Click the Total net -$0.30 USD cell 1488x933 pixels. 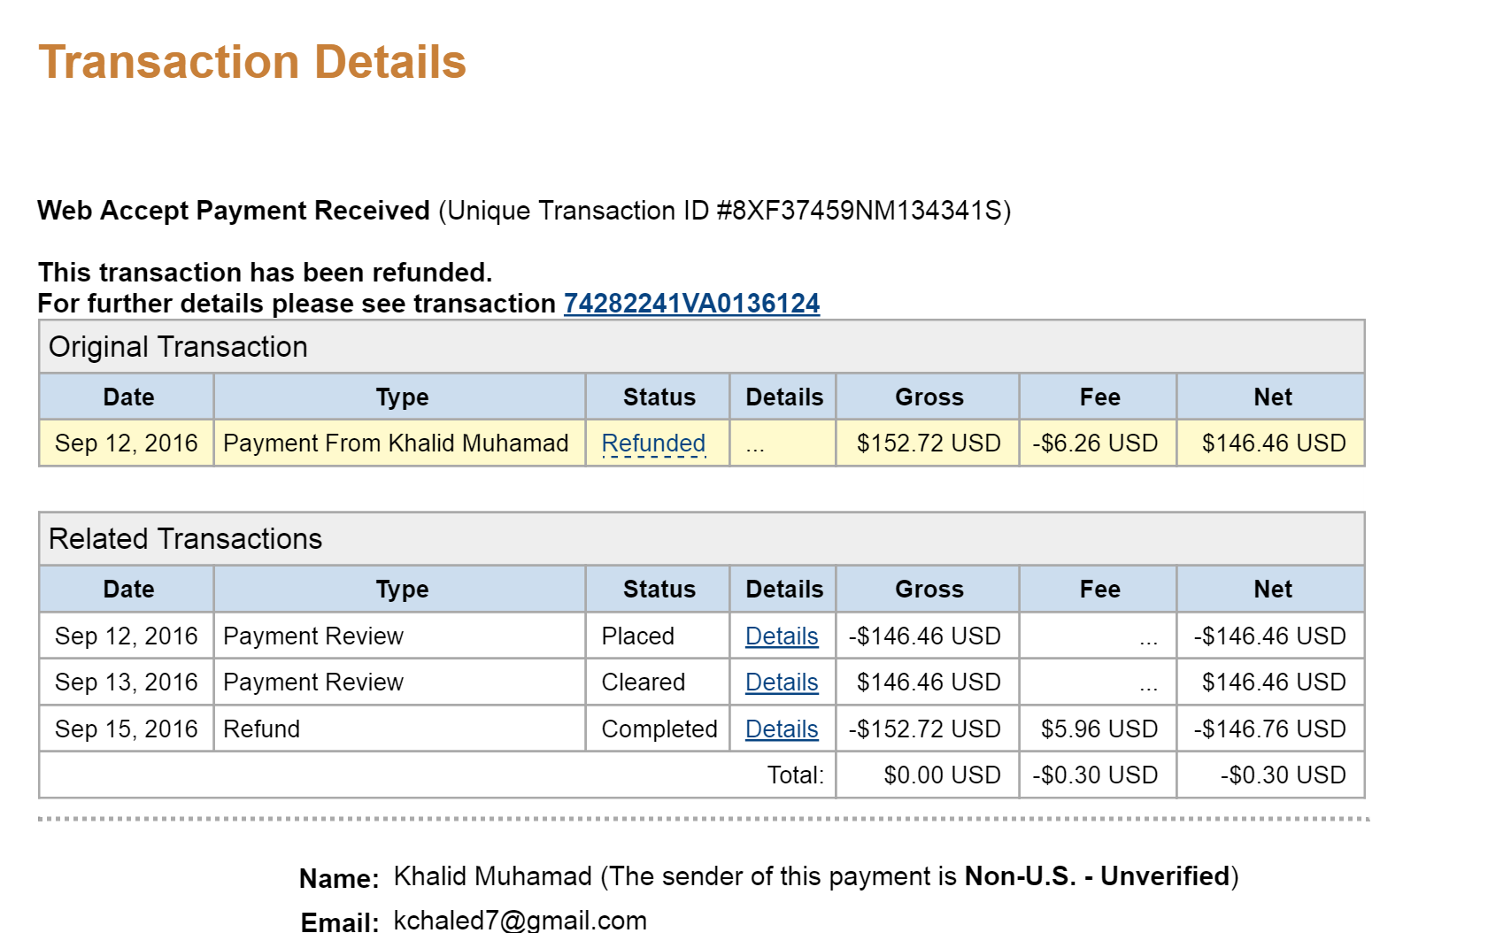click(1271, 775)
